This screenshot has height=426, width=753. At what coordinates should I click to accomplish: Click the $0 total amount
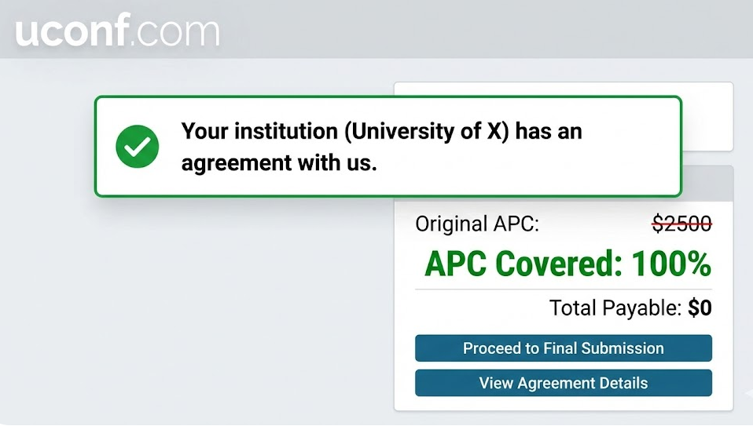tap(700, 308)
